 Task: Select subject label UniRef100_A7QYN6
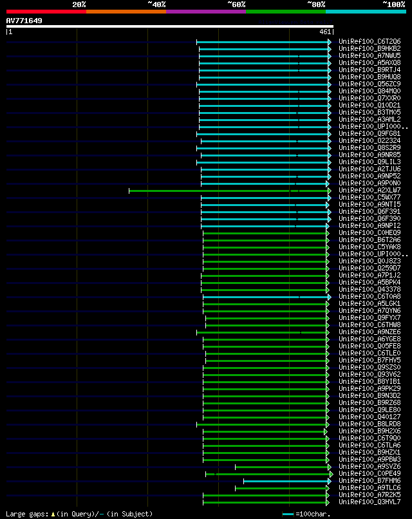(x=370, y=310)
